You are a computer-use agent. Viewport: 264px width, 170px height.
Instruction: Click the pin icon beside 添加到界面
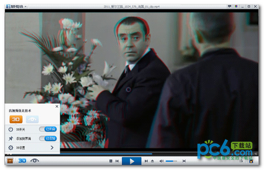coord(11,138)
